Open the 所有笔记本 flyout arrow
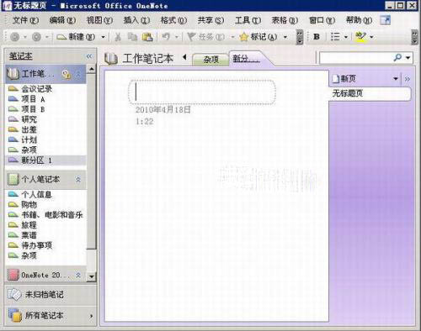 coord(91,316)
